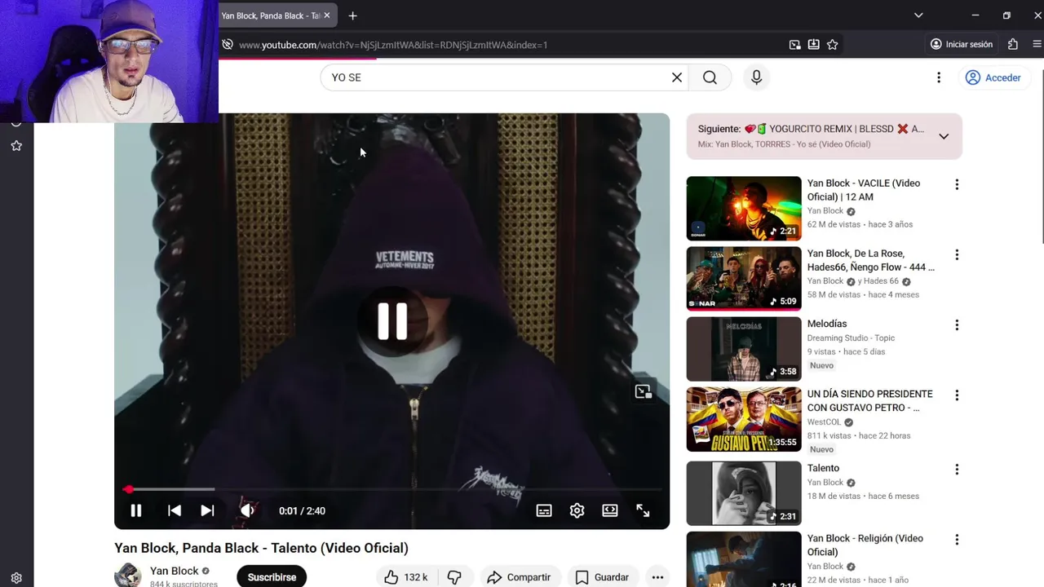
Task: Share the video with Compartir
Action: [519, 577]
